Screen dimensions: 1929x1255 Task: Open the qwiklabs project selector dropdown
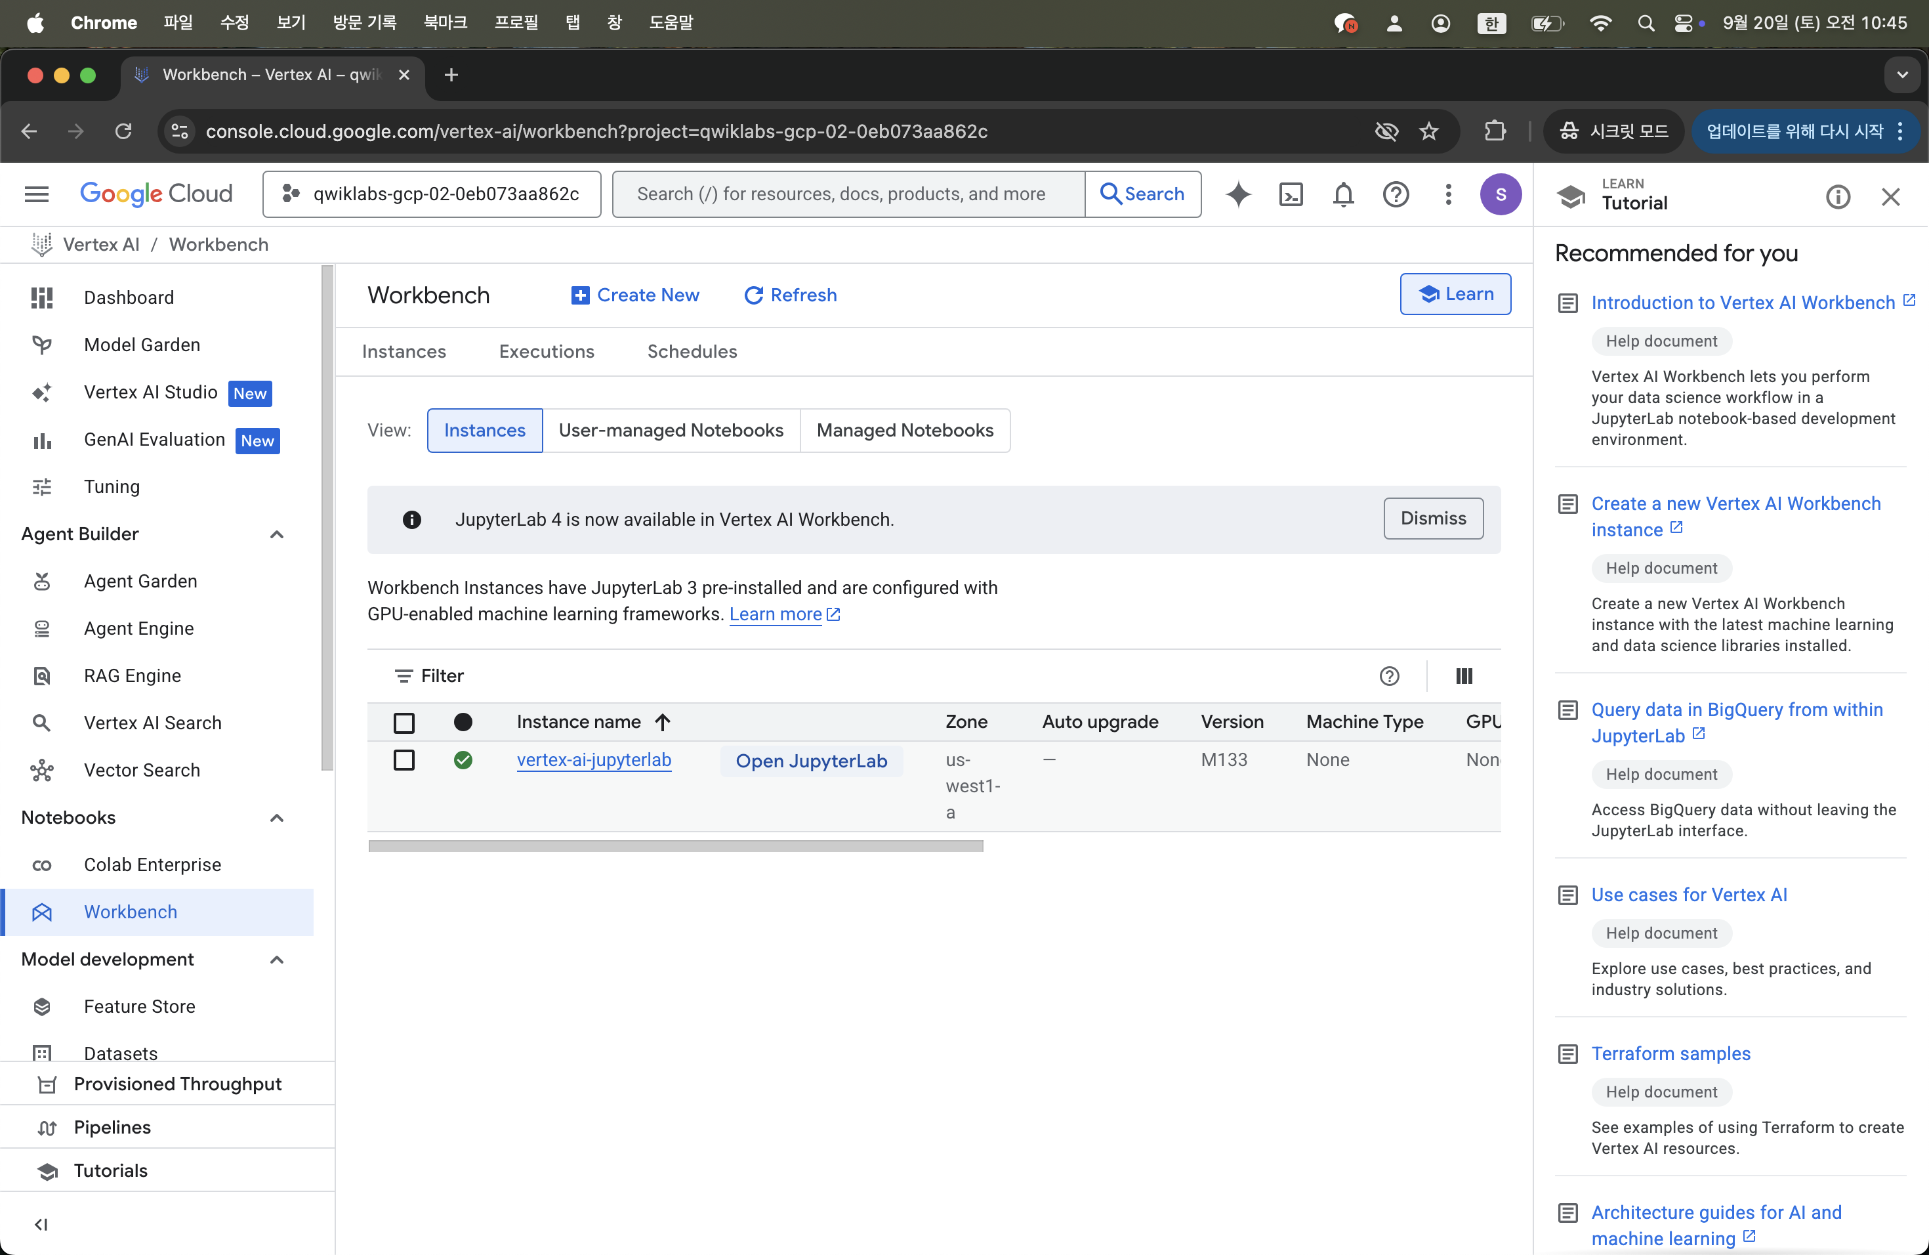tap(432, 194)
